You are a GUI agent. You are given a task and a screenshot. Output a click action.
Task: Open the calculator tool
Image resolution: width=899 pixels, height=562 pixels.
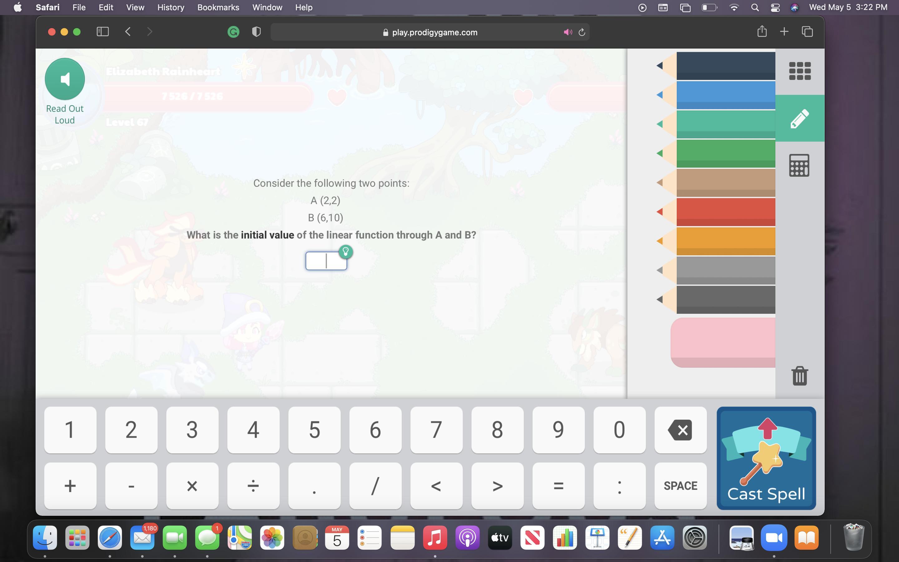pyautogui.click(x=799, y=165)
